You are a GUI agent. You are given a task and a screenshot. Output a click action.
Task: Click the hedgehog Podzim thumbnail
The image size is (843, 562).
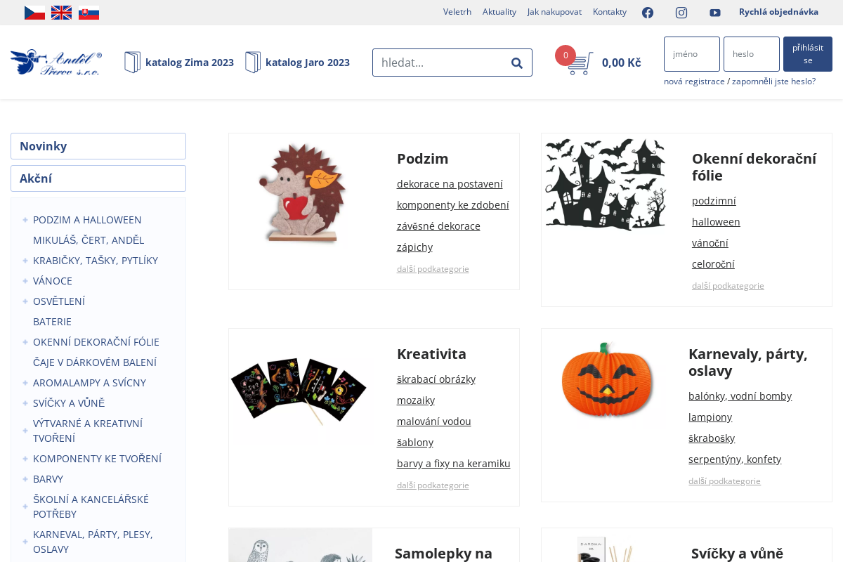click(302, 193)
